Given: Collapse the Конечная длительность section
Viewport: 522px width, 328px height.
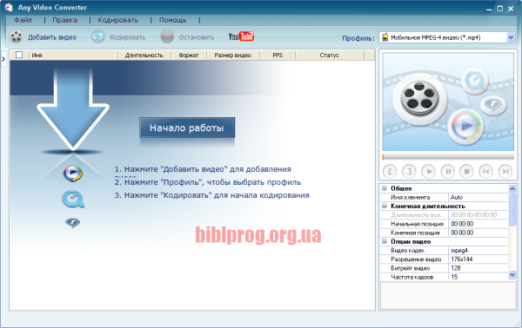Looking at the screenshot, I should click(x=385, y=206).
